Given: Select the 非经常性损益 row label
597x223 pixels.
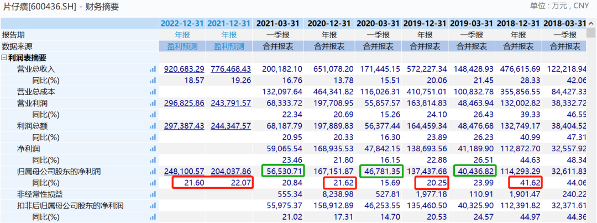Looking at the screenshot, I should 40,194.
